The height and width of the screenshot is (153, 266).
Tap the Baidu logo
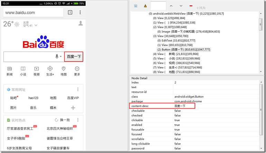[44, 42]
